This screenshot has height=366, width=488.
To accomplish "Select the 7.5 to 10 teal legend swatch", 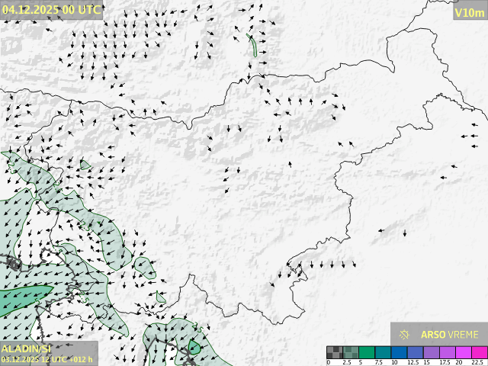I will point(384,352).
